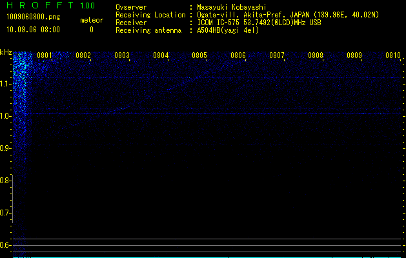Click the date stamp 10.09.06 08:00
Image resolution: width=406 pixels, height=258 pixels.
pyautogui.click(x=33, y=30)
